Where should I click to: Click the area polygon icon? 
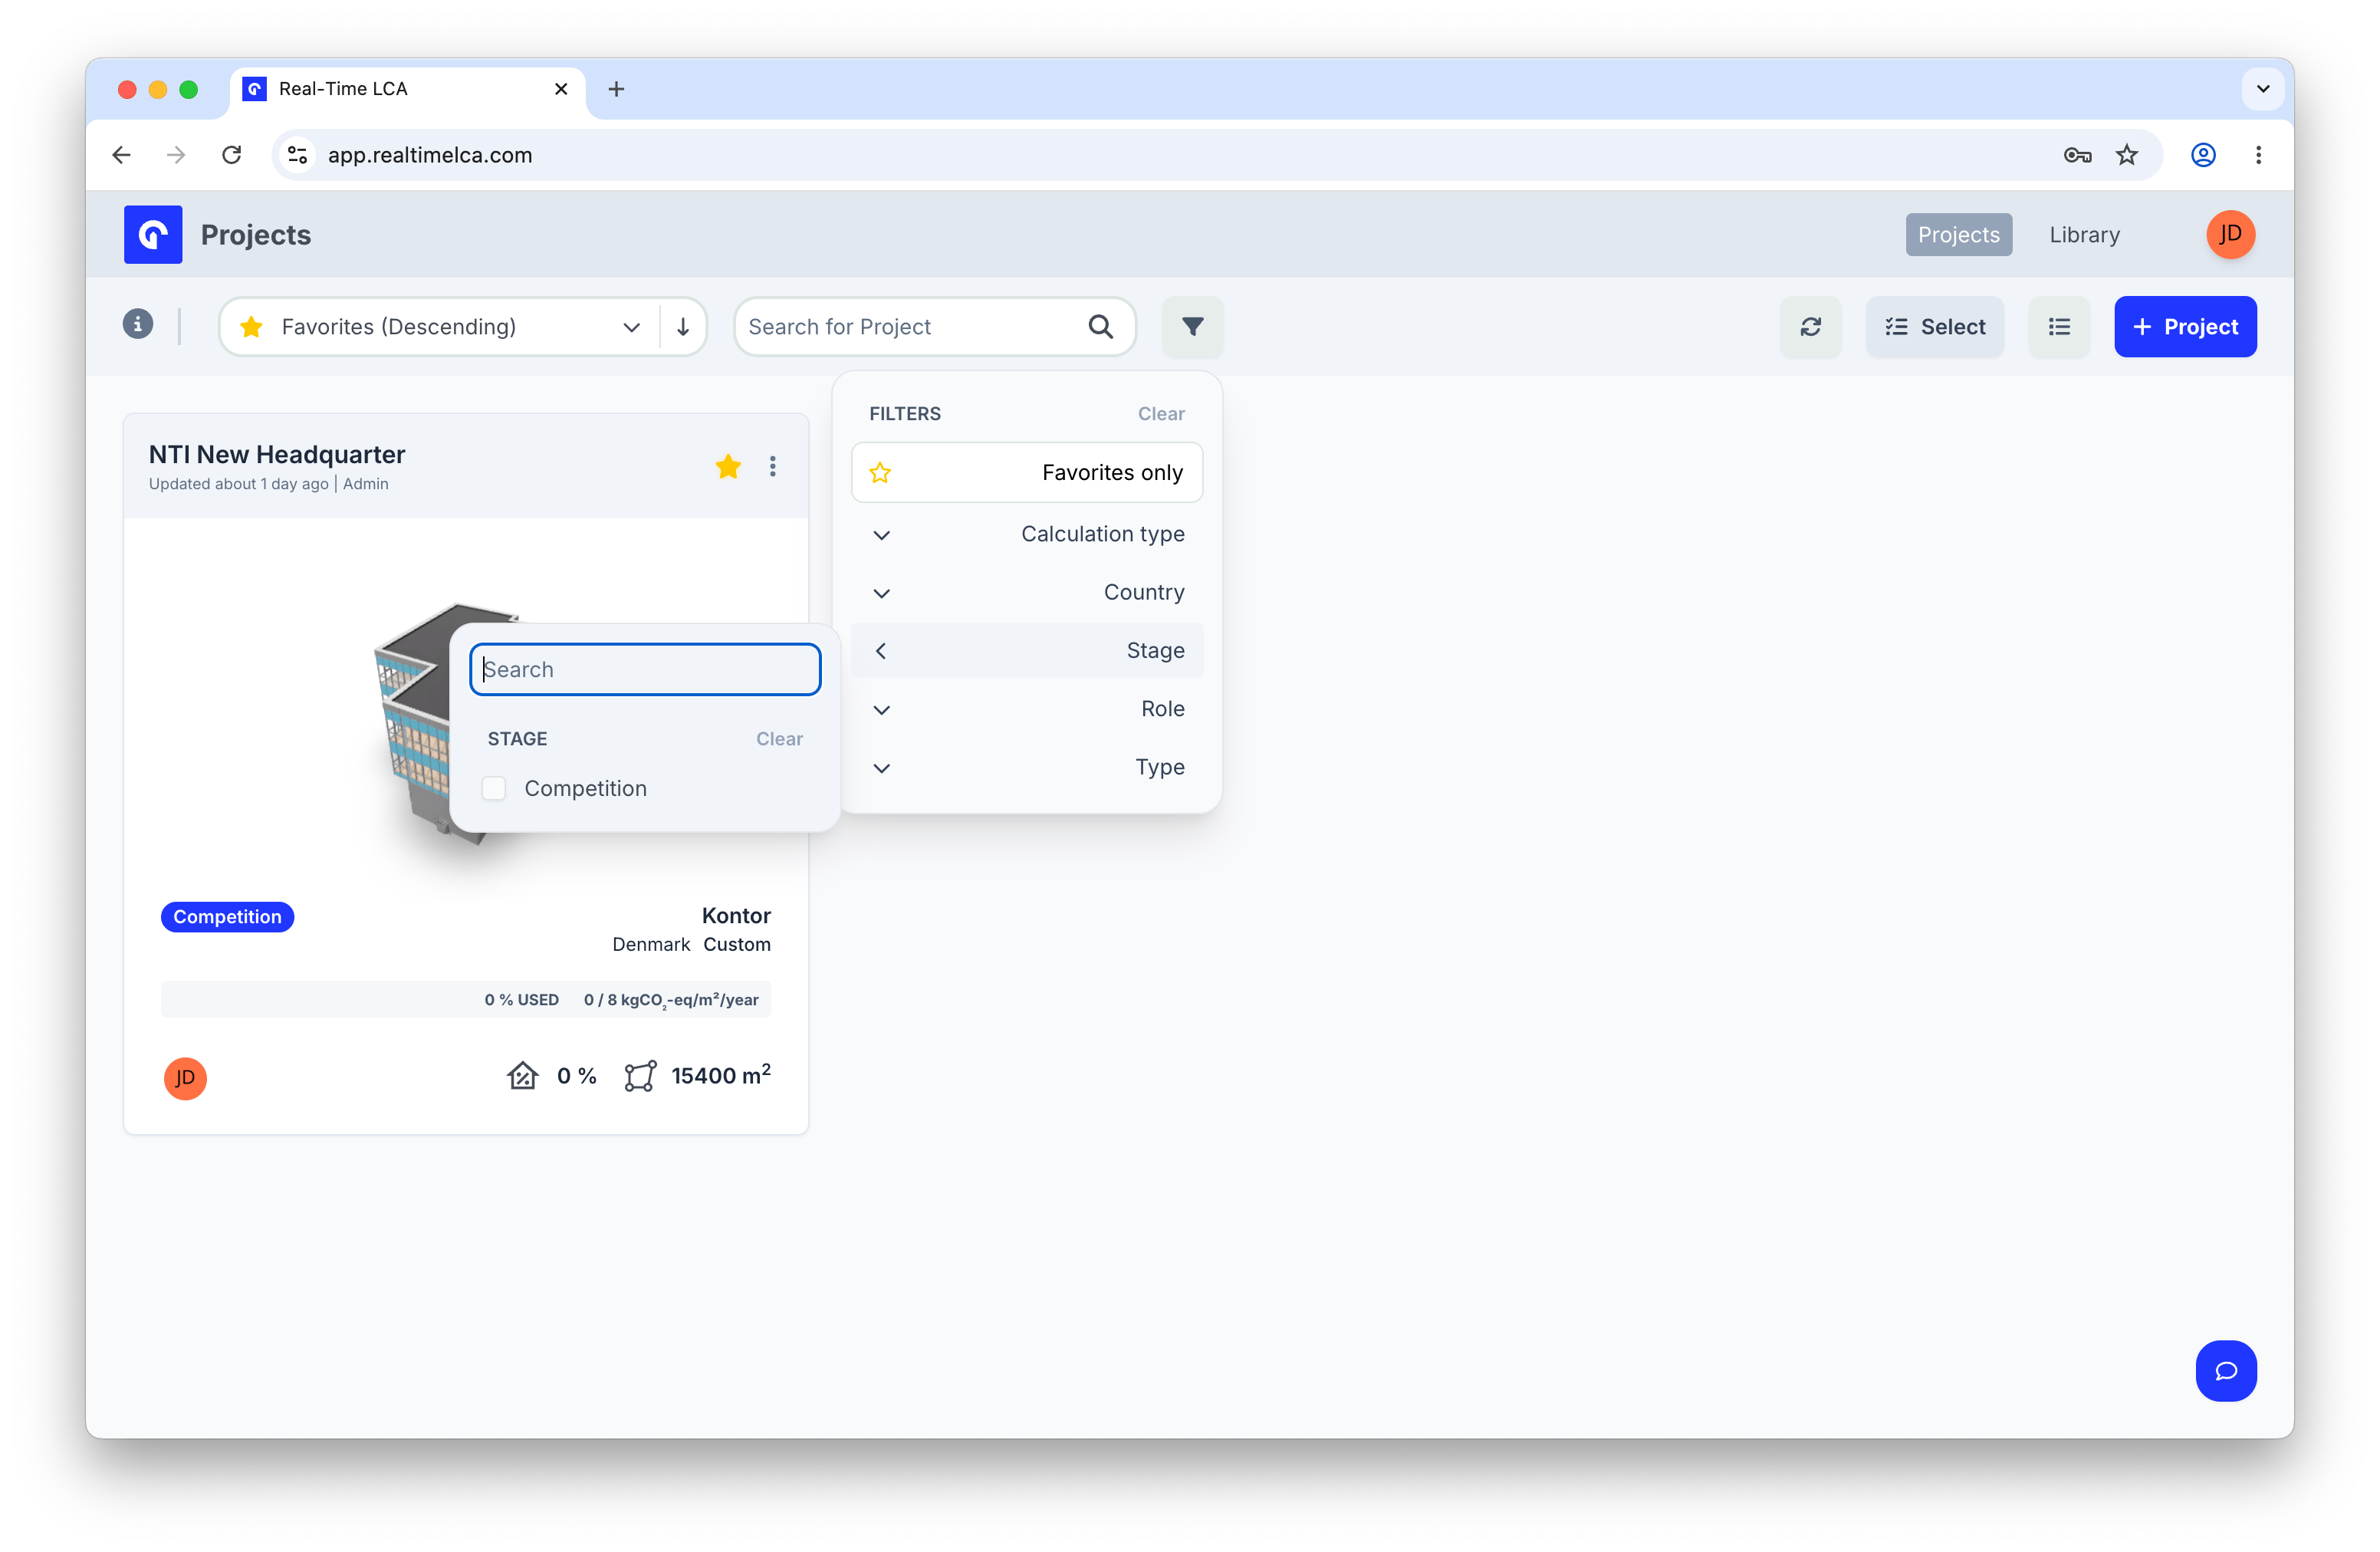click(640, 1075)
